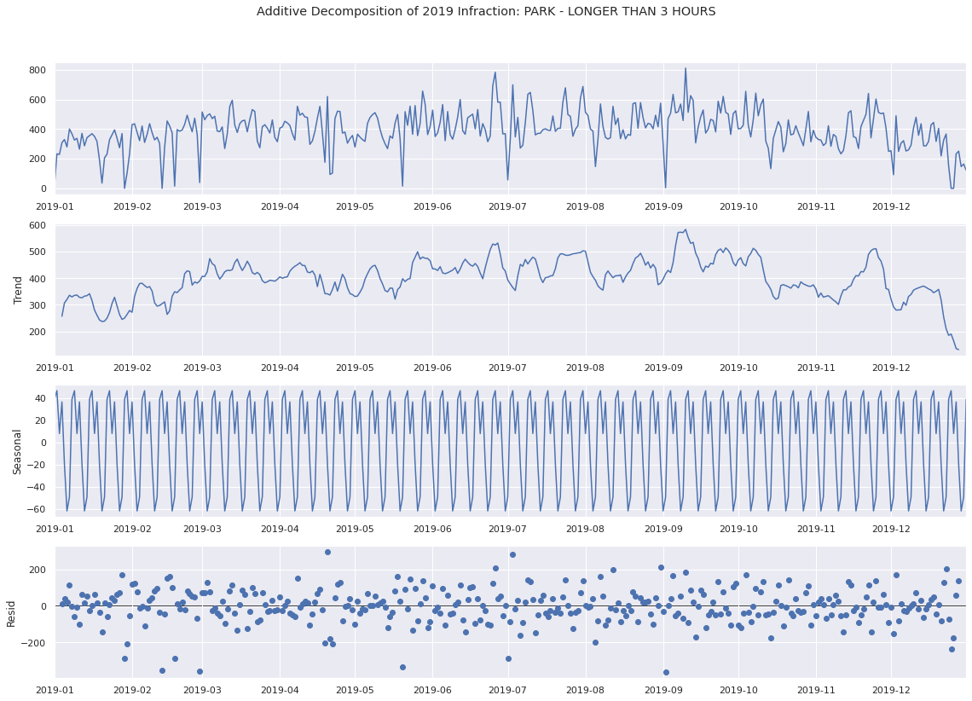972x701 pixels.
Task: Click the 2019-11 date label under the Resid panel
Action: pyautogui.click(x=817, y=689)
